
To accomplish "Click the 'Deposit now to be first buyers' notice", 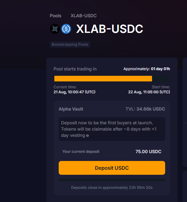I will 112,129.
